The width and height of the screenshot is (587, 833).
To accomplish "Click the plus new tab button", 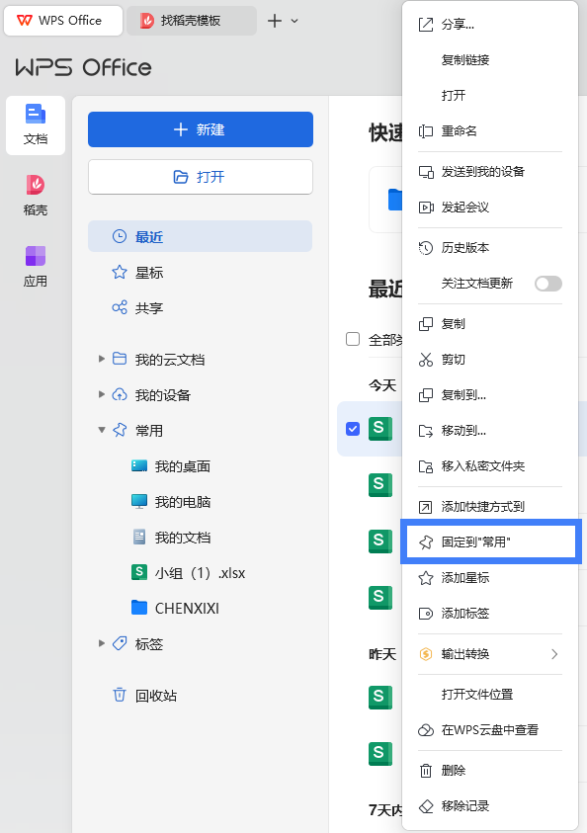I will tap(275, 21).
